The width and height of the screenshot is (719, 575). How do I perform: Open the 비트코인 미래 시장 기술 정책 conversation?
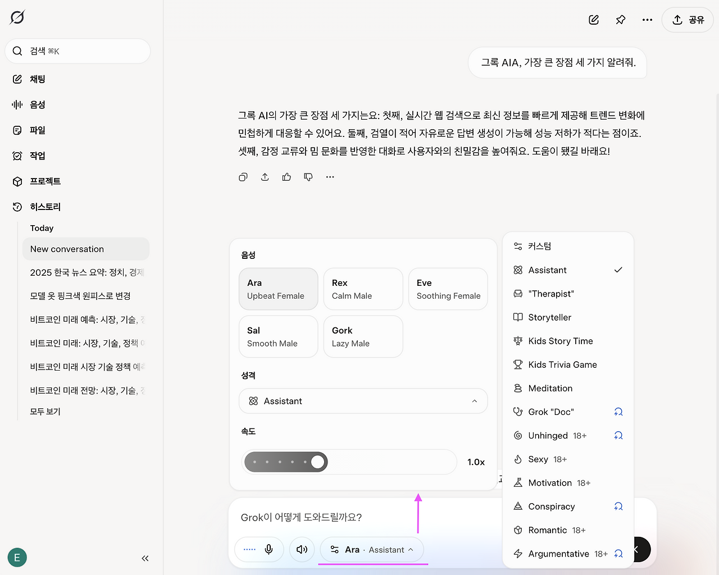click(x=86, y=367)
